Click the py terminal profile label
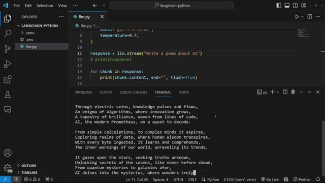 262,92
